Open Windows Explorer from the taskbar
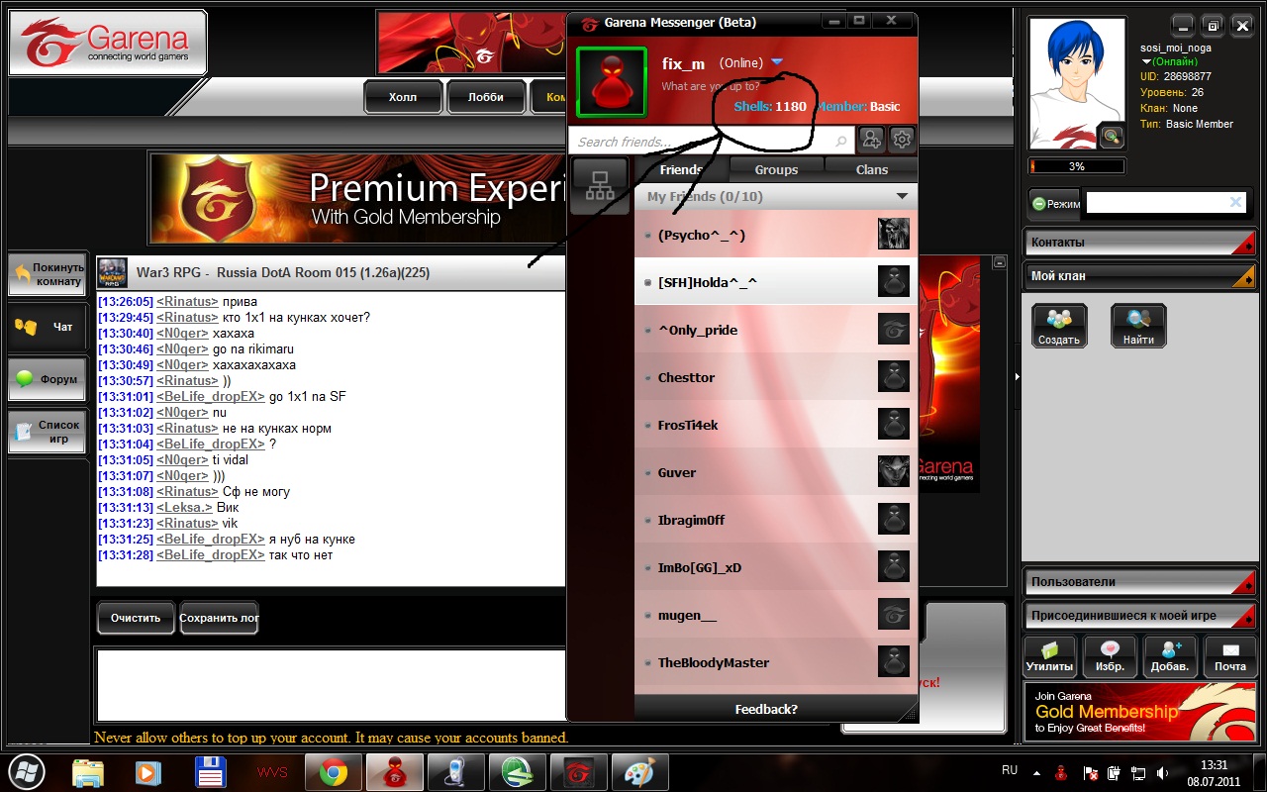Image resolution: width=1267 pixels, height=792 pixels. pos(88,771)
